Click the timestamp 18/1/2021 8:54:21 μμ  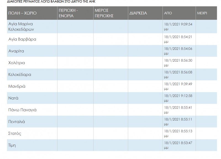coord(178,39)
